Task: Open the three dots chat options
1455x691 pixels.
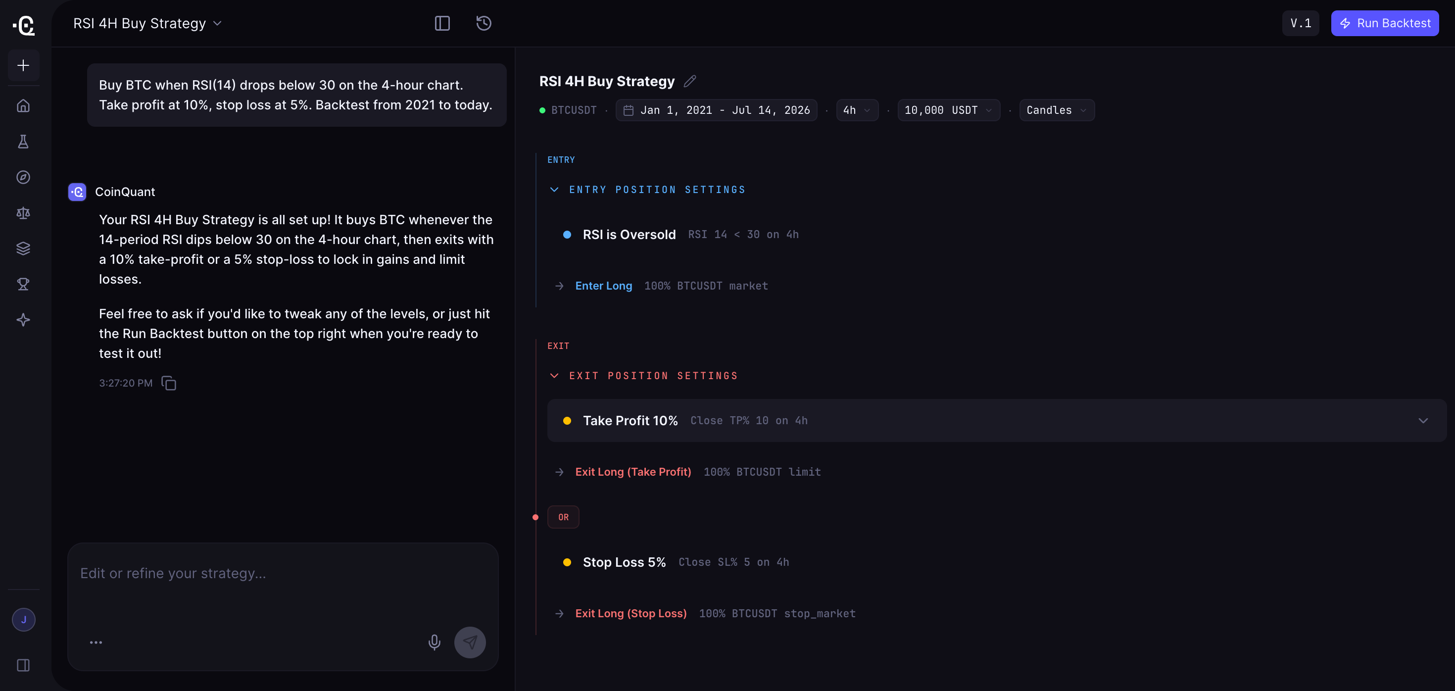Action: (x=96, y=642)
